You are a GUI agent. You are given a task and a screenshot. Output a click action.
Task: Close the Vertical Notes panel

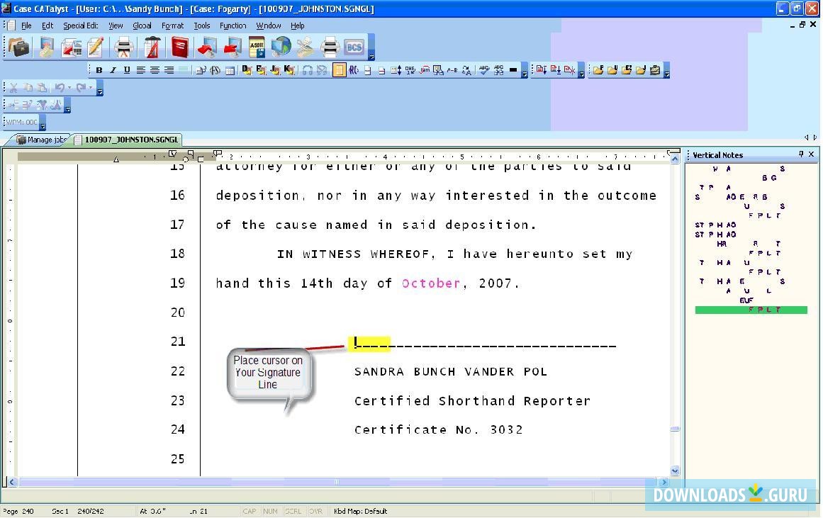812,154
